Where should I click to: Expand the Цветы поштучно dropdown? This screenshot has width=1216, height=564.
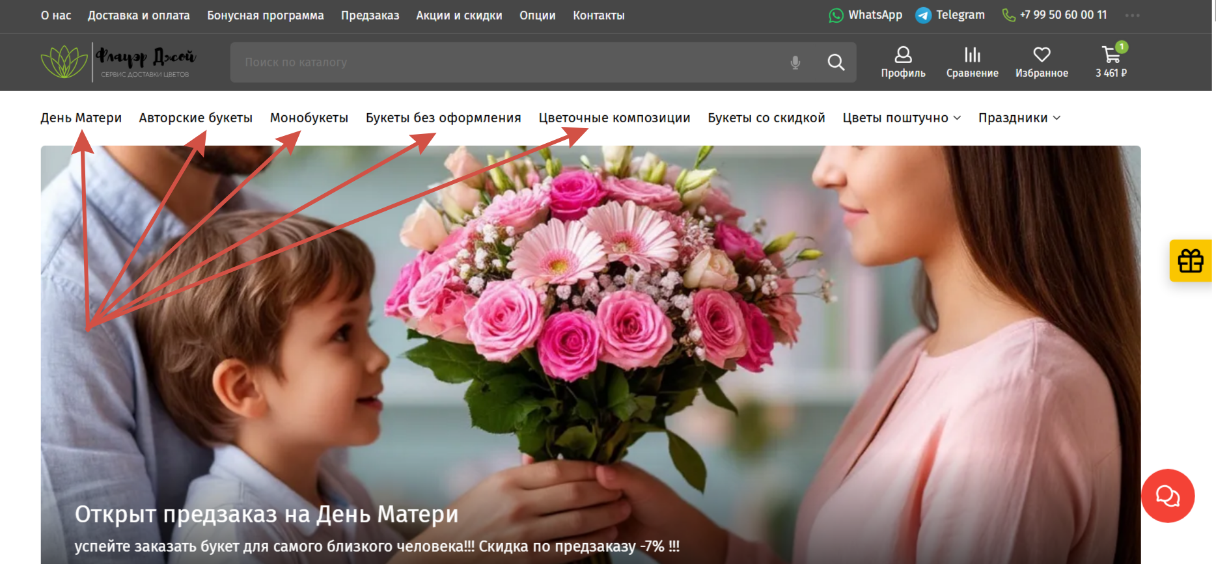901,118
